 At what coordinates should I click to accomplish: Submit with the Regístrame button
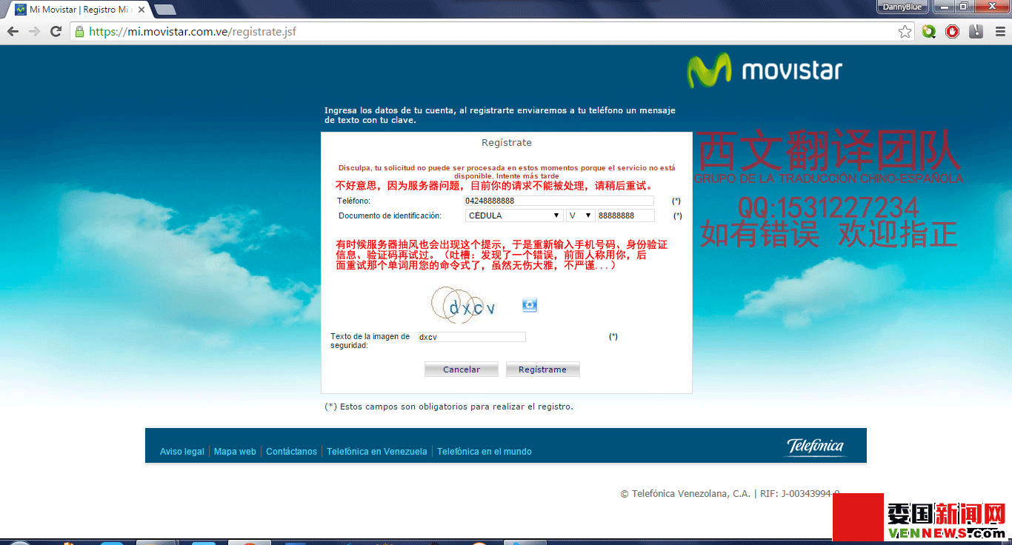542,370
